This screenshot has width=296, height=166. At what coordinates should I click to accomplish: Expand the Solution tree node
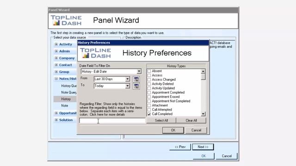click(x=56, y=120)
